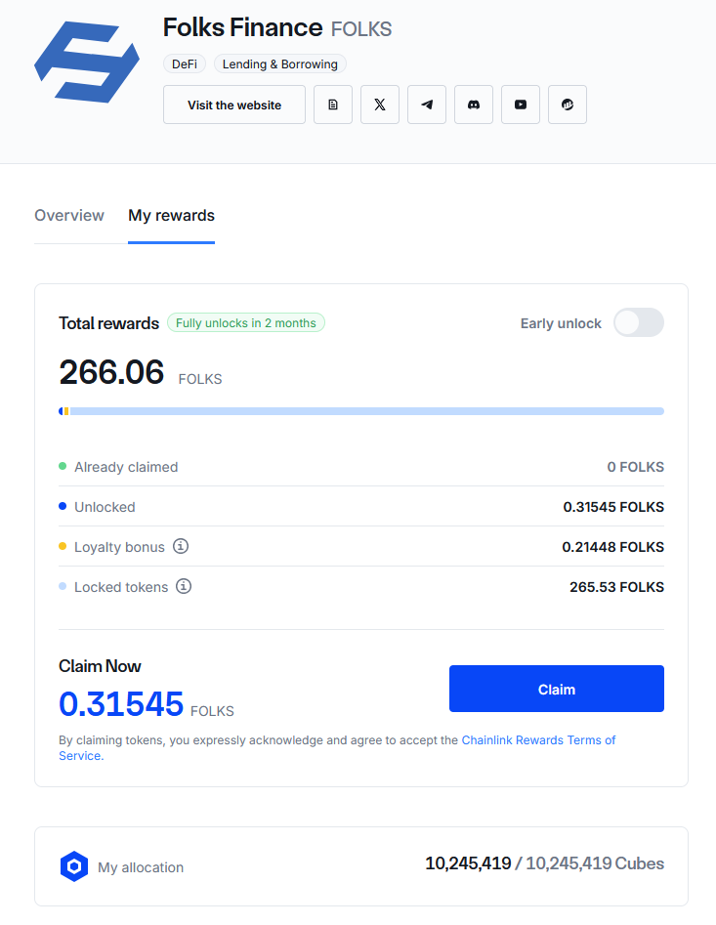This screenshot has width=716, height=925.
Task: Click the Claim Now heading
Action: tap(100, 666)
